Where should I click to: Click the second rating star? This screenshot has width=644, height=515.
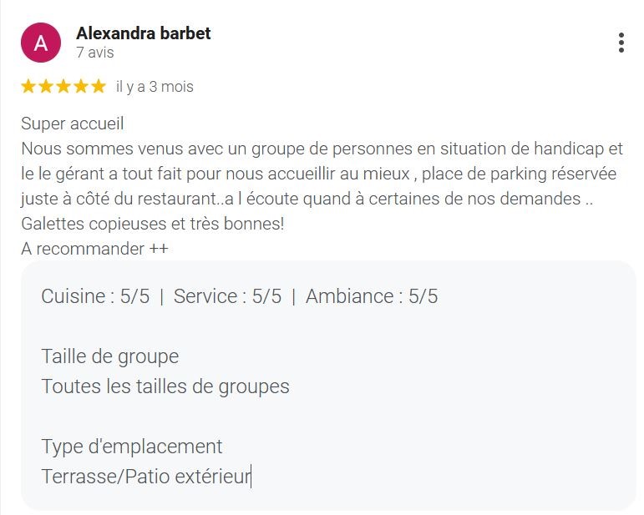pos(46,86)
